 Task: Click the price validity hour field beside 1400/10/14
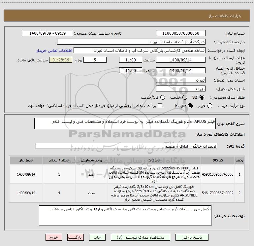point(131,70)
